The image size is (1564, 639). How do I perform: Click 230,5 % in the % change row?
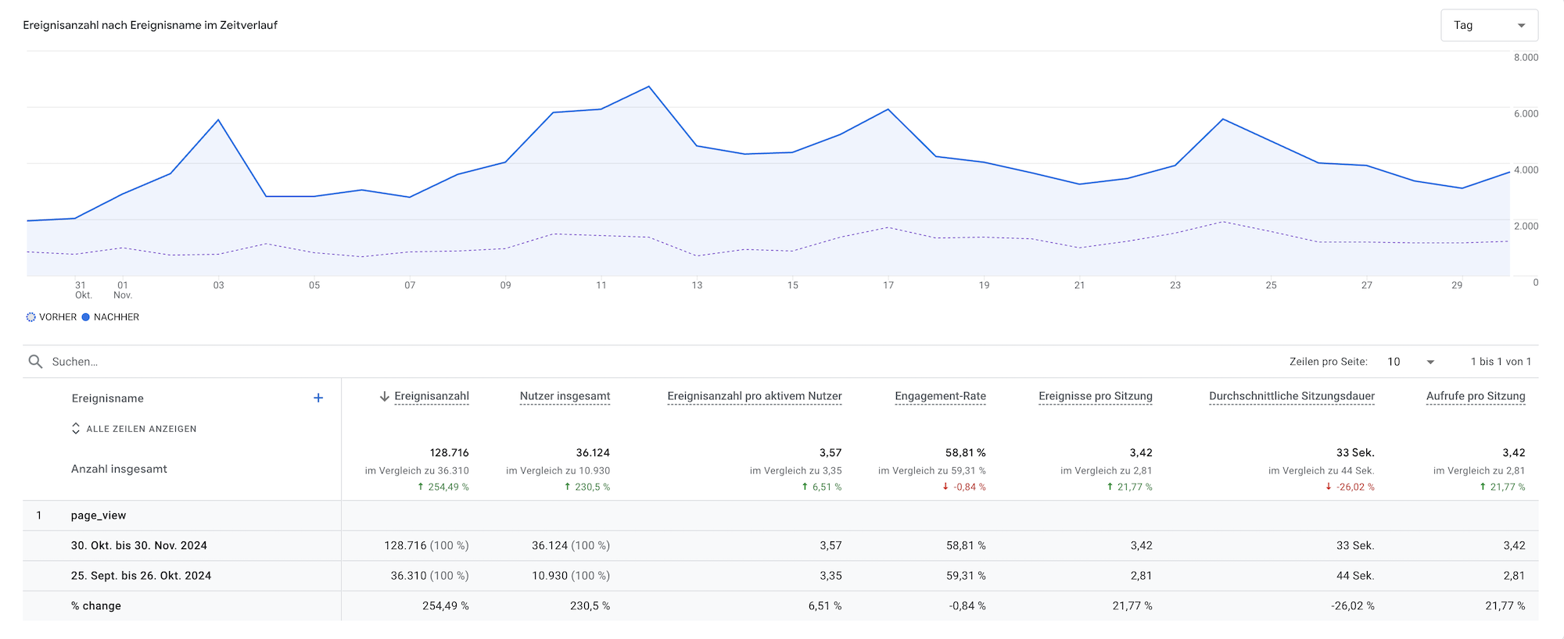(590, 605)
